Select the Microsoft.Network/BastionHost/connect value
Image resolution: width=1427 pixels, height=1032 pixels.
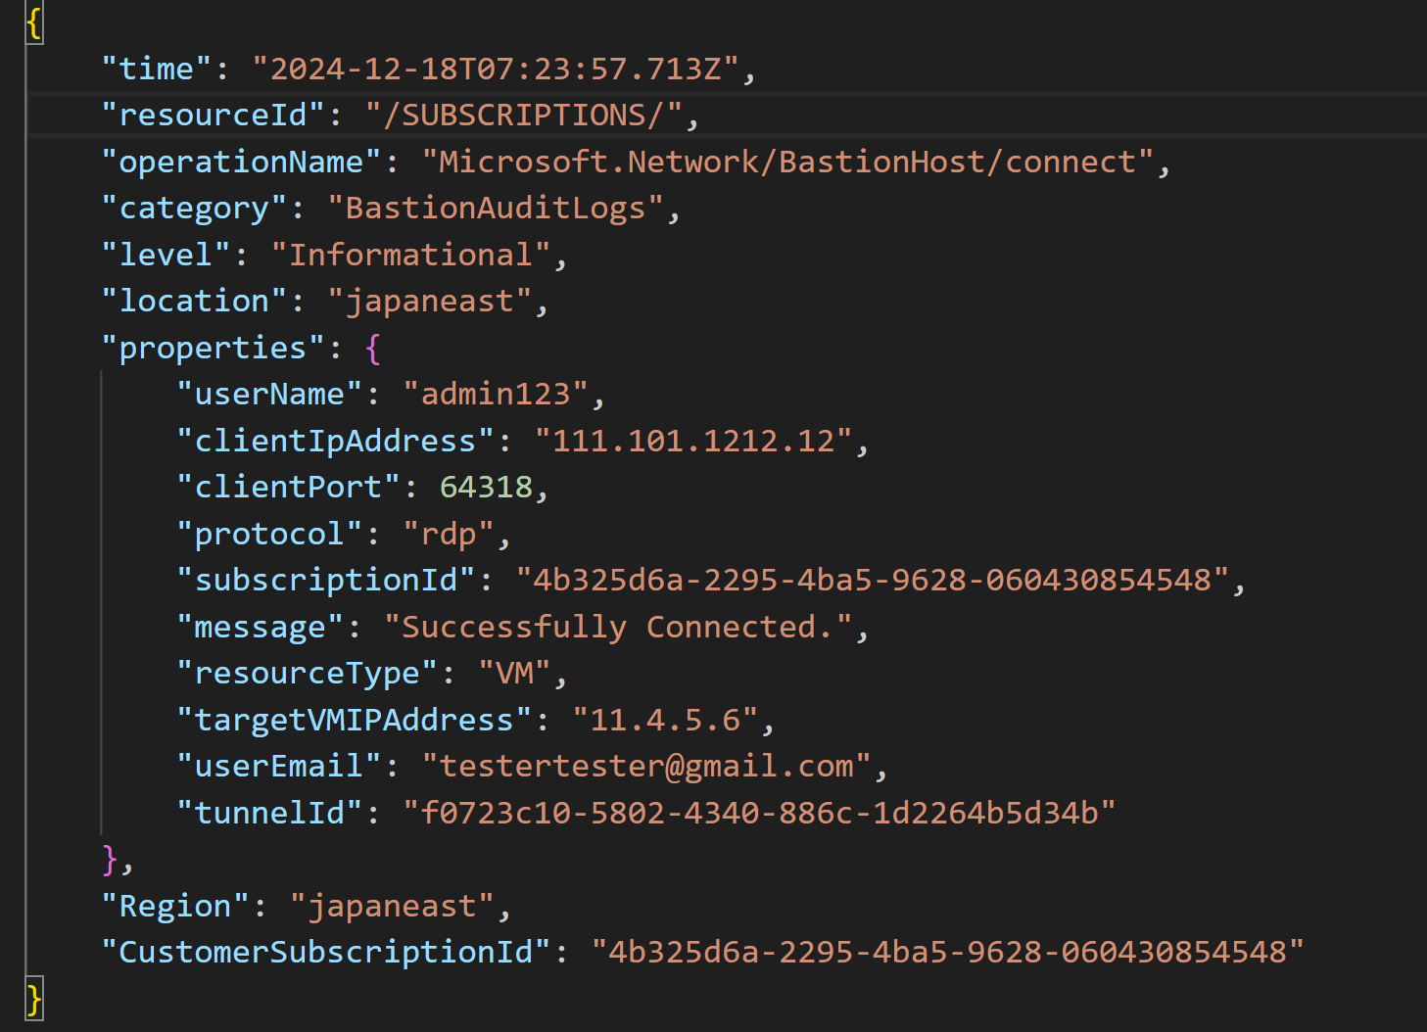787,162
